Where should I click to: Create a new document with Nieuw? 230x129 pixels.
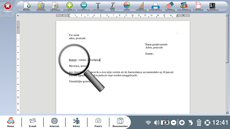point(27,7)
